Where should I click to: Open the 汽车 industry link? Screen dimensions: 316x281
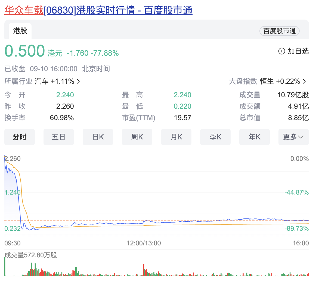point(42,81)
